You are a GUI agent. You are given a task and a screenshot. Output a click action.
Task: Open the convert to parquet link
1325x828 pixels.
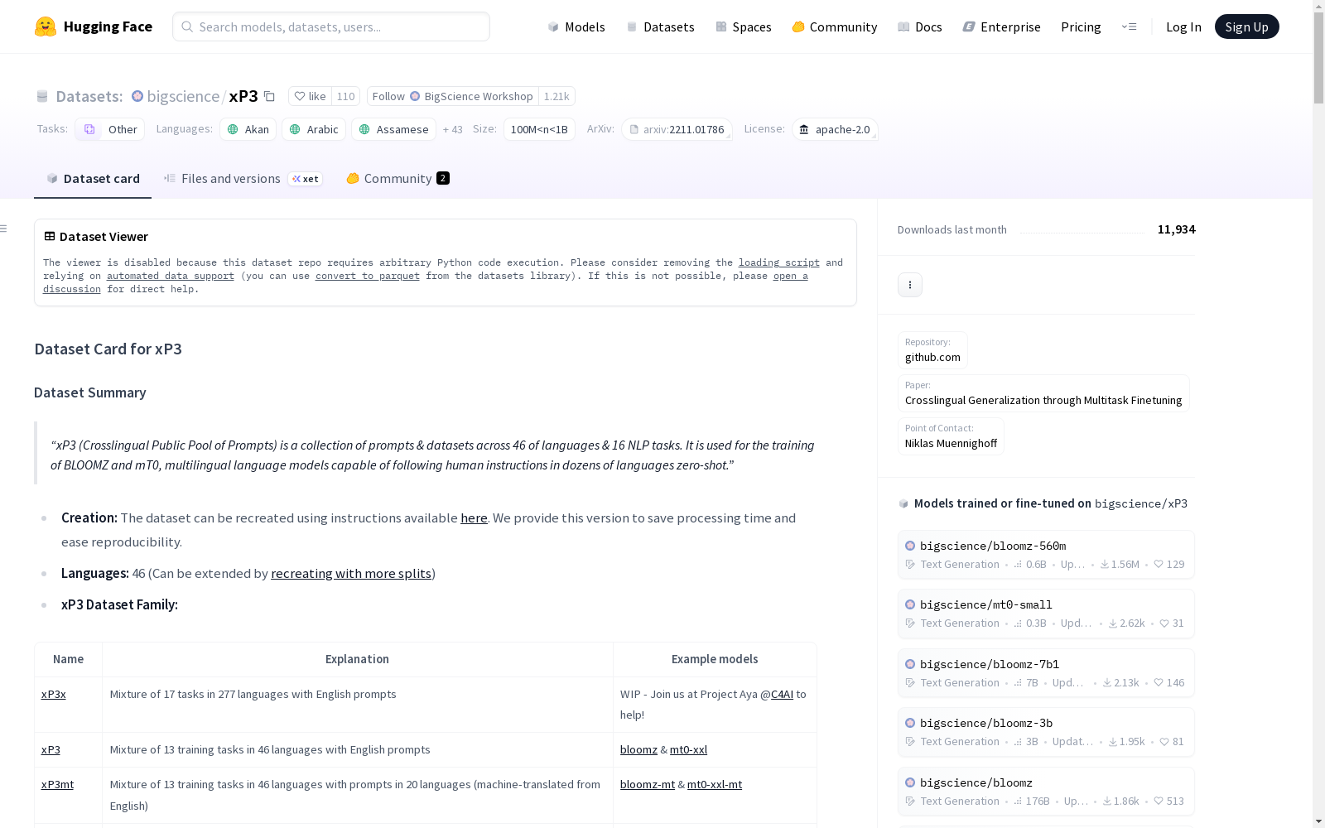point(368,276)
